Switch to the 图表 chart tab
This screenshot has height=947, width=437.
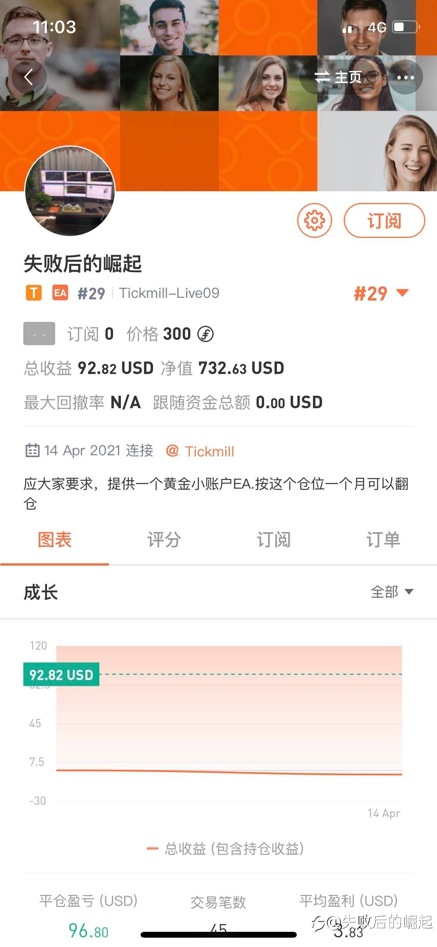pyautogui.click(x=55, y=540)
